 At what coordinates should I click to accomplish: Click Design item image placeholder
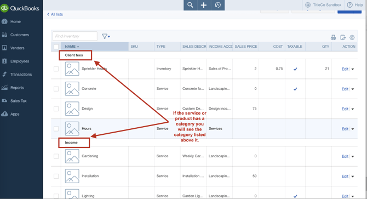(72, 109)
